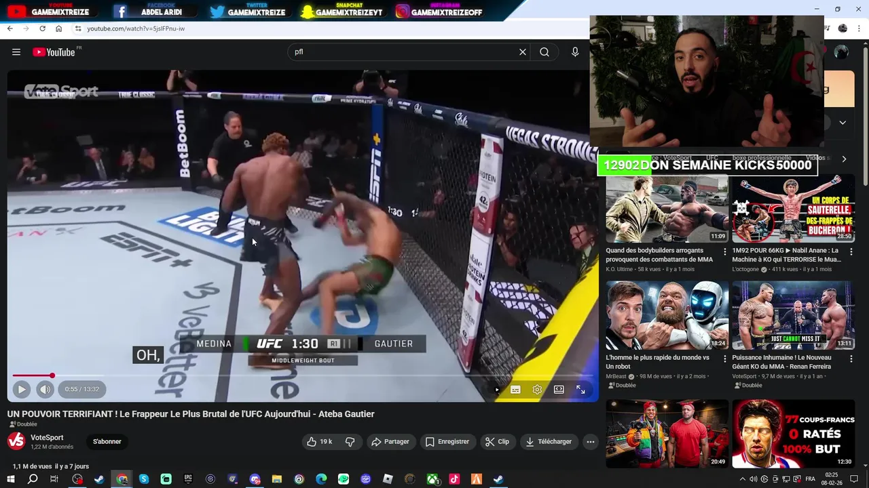Open system tray volume control
This screenshot has width=869, height=488.
754,479
